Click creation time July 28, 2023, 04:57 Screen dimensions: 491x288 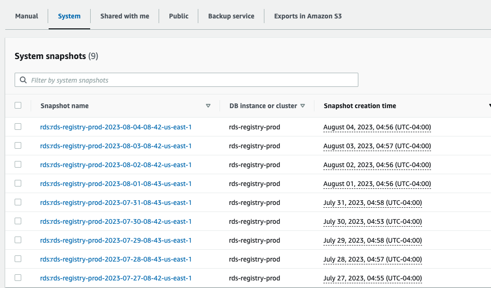point(372,259)
